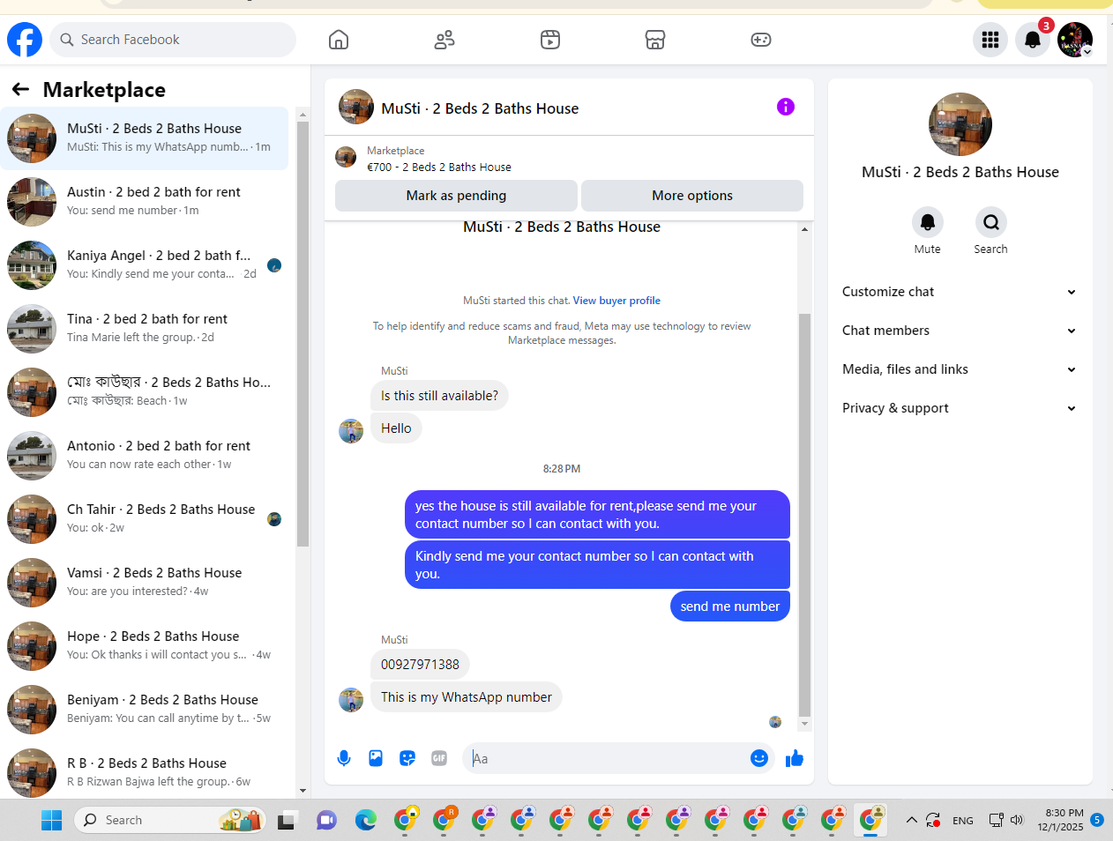Open the GIF picker icon

[439, 758]
